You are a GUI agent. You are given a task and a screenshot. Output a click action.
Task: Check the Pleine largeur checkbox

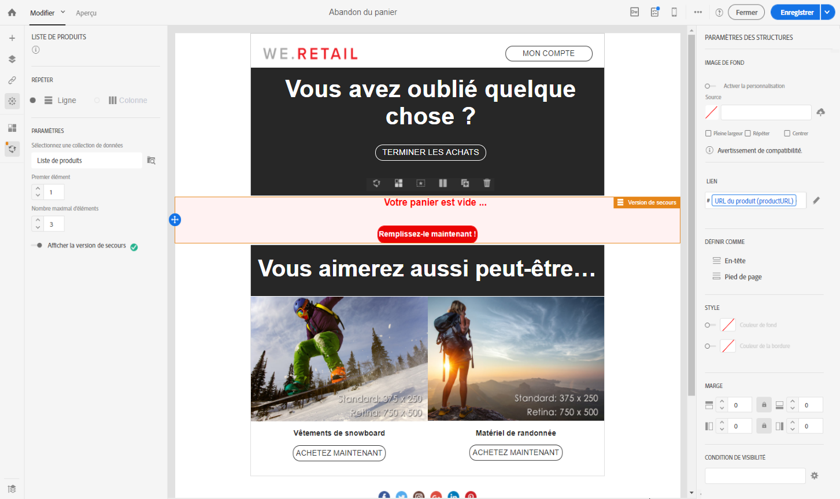point(708,134)
